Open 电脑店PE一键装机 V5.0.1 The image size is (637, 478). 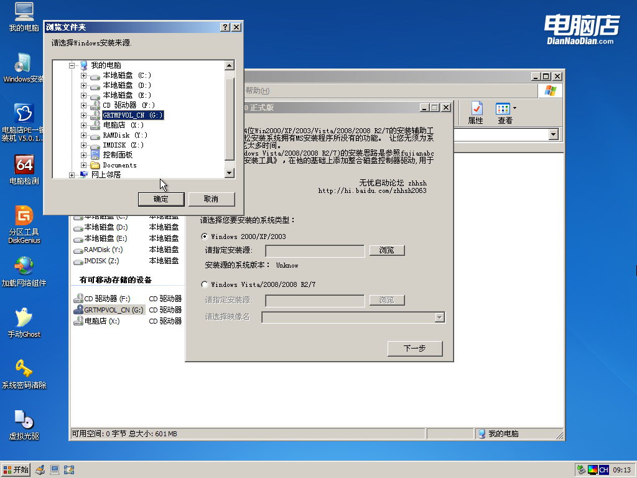click(23, 121)
